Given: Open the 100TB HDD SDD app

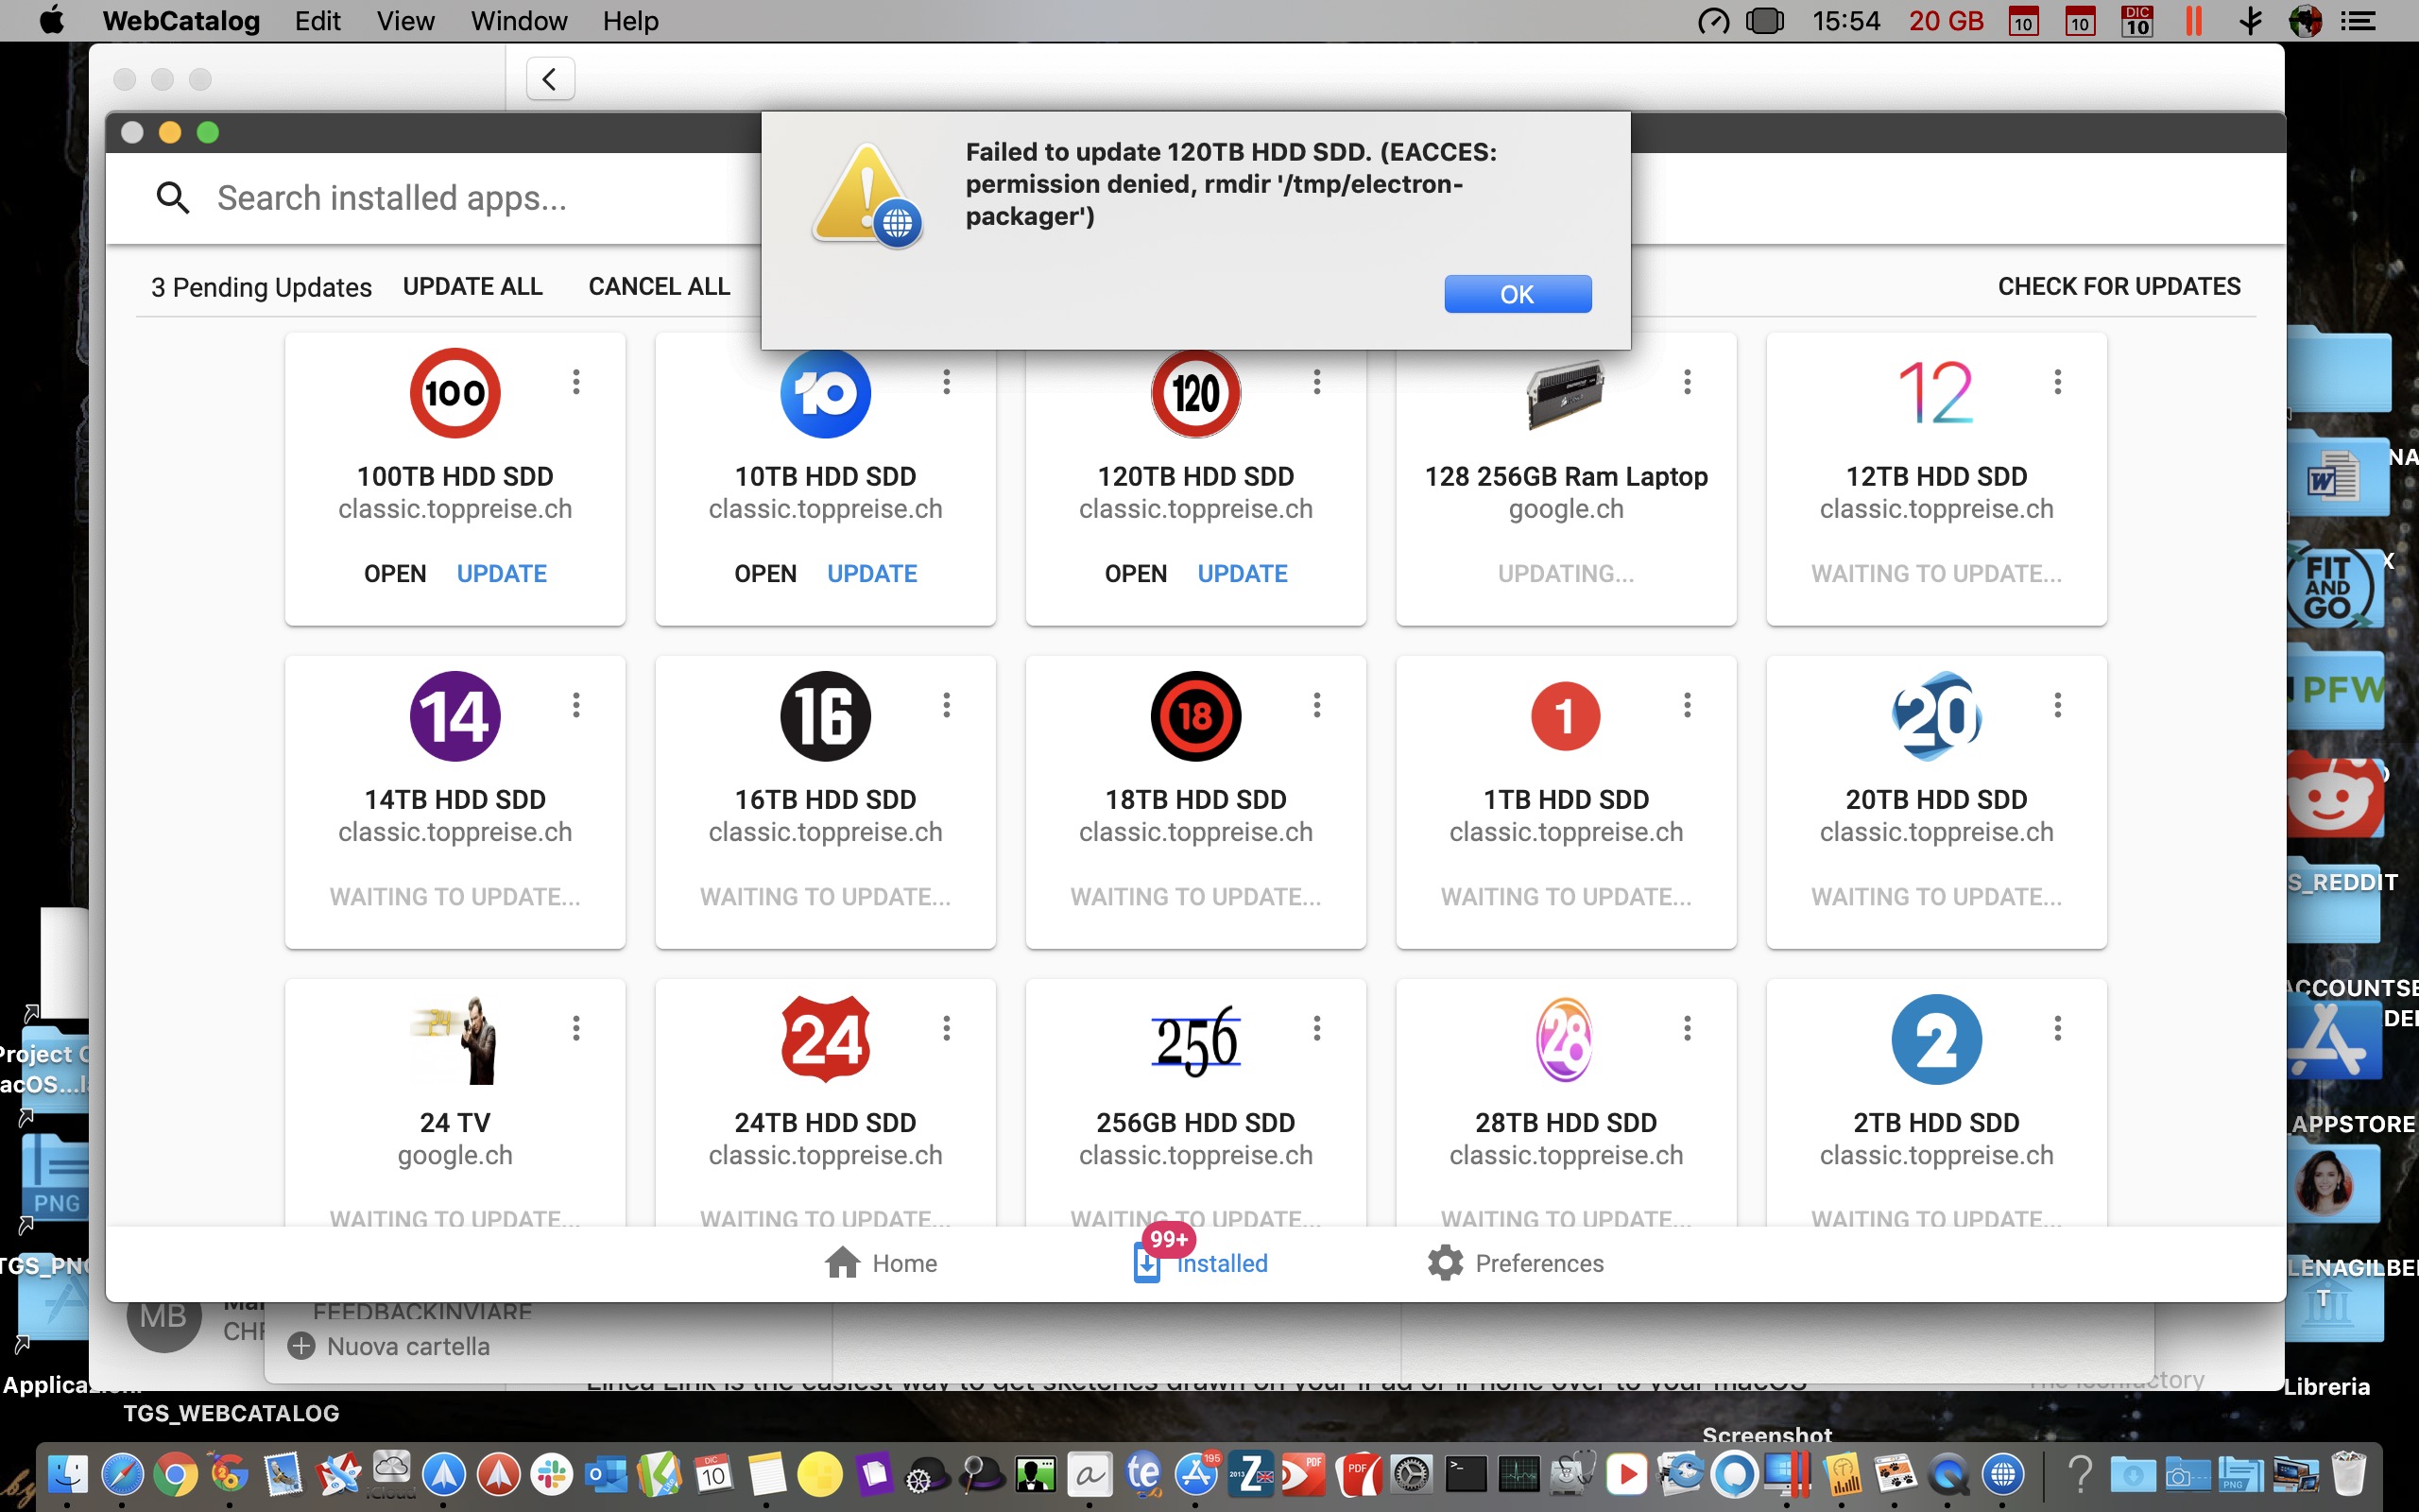Looking at the screenshot, I should [x=395, y=573].
